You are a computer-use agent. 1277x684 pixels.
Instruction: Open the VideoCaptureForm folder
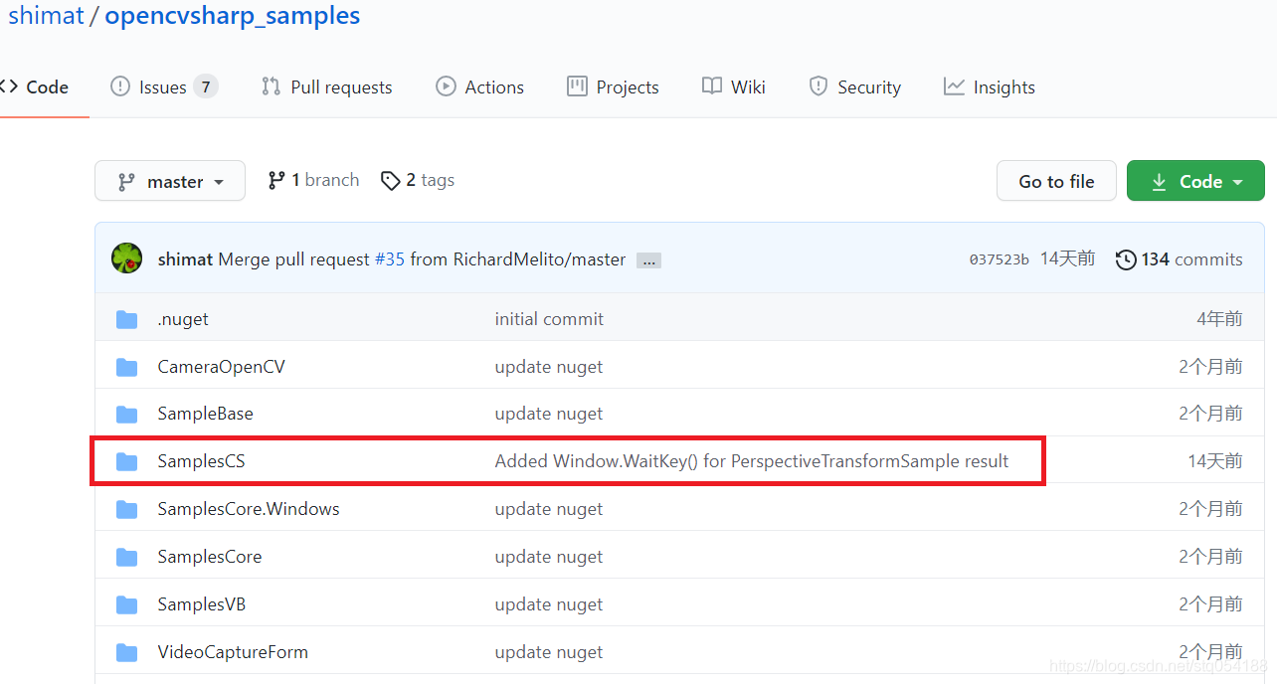[x=233, y=651]
